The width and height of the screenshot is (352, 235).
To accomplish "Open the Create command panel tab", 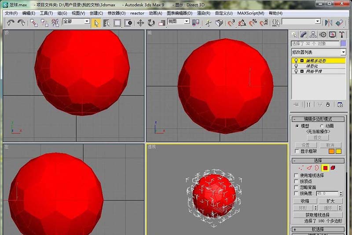I will tap(294, 35).
